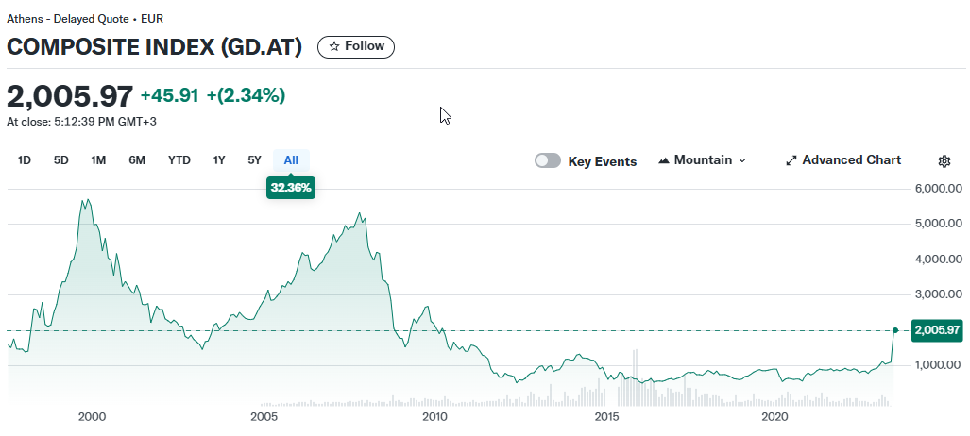The height and width of the screenshot is (436, 970).
Task: Click the 5,000.00 y-axis label
Action: (938, 224)
